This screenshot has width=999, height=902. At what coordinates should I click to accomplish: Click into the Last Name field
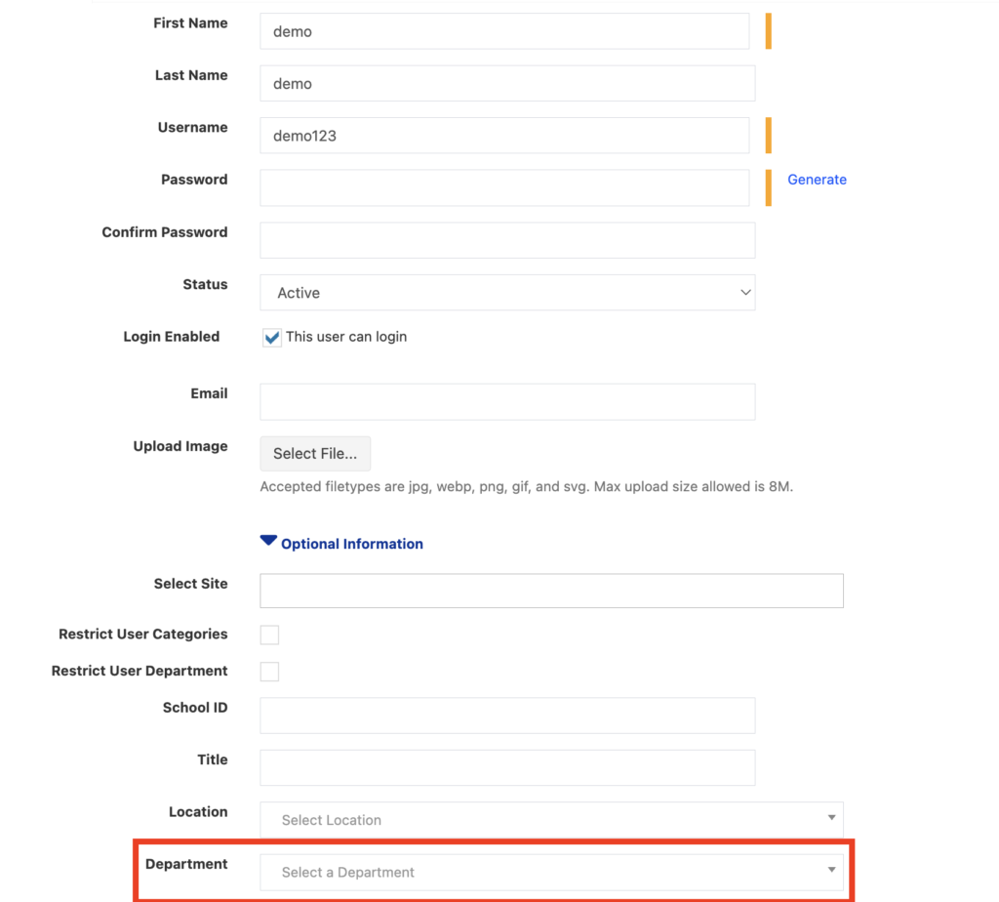coord(506,84)
